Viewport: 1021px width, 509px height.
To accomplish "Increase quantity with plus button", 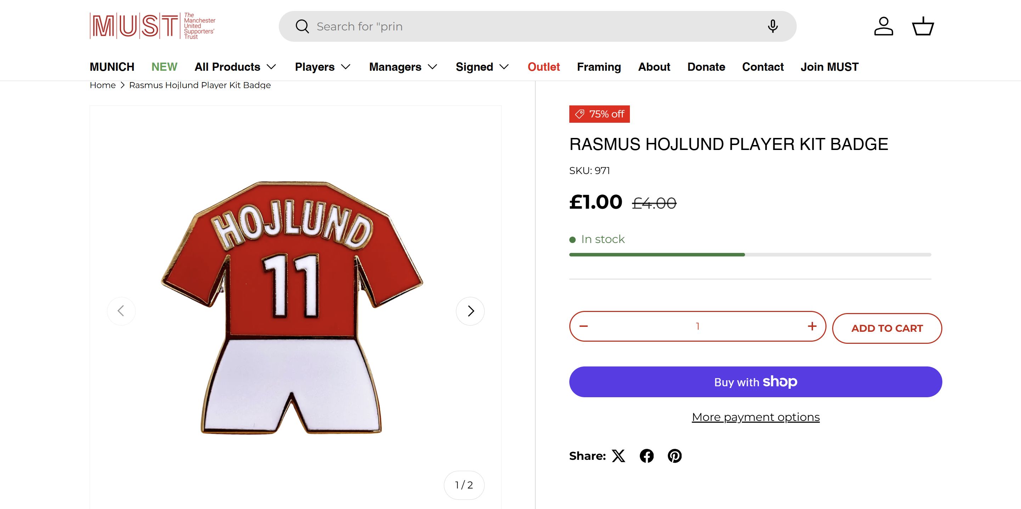I will [x=812, y=326].
